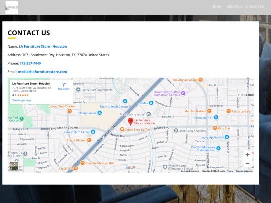
Task: Click the Chick-fil-A restaurant marker
Action: [76, 168]
